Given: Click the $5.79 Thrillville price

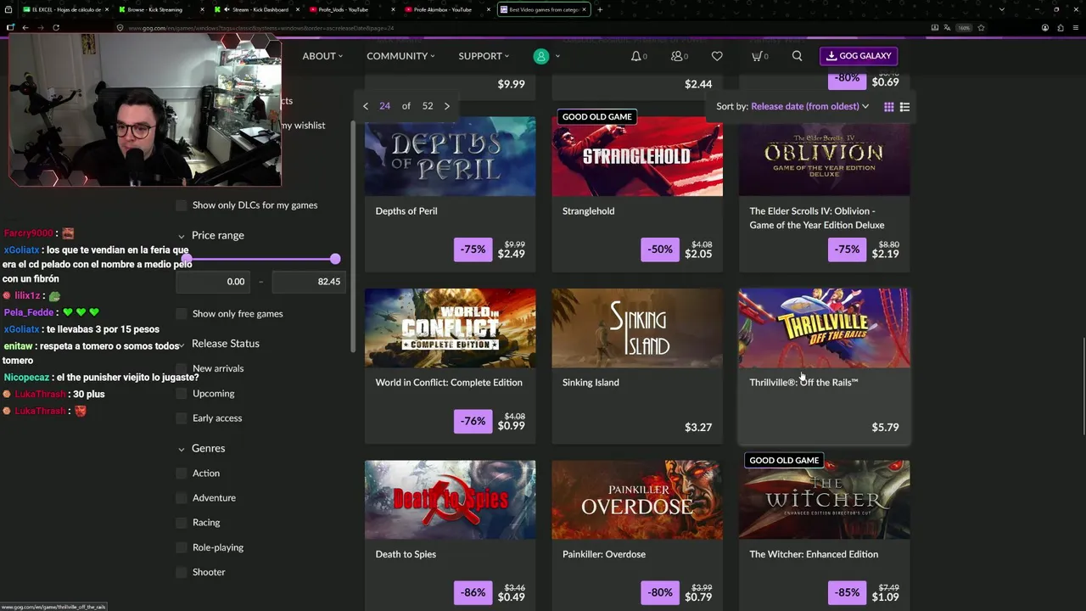Looking at the screenshot, I should (885, 428).
